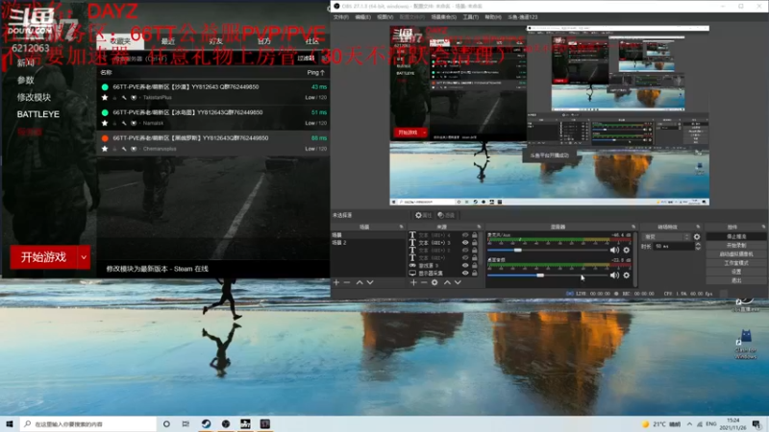Image resolution: width=769 pixels, height=432 pixels.
Task: Click 启动虚拟摄像机 in the OBS controls
Action: click(735, 254)
